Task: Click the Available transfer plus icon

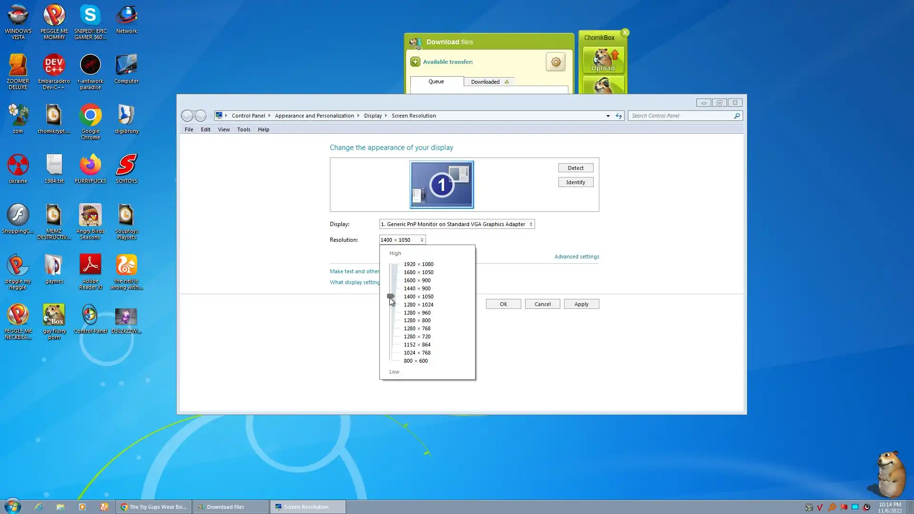Action: tap(415, 62)
